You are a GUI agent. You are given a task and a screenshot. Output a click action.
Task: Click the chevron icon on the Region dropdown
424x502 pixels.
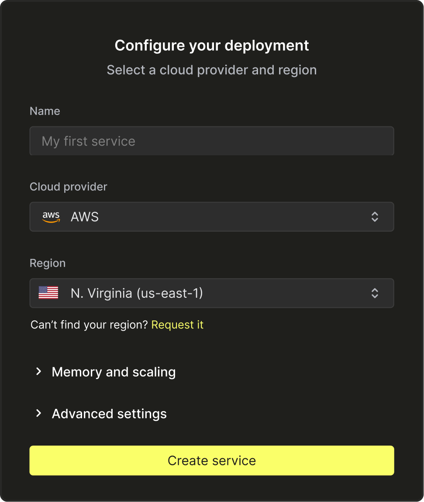375,293
